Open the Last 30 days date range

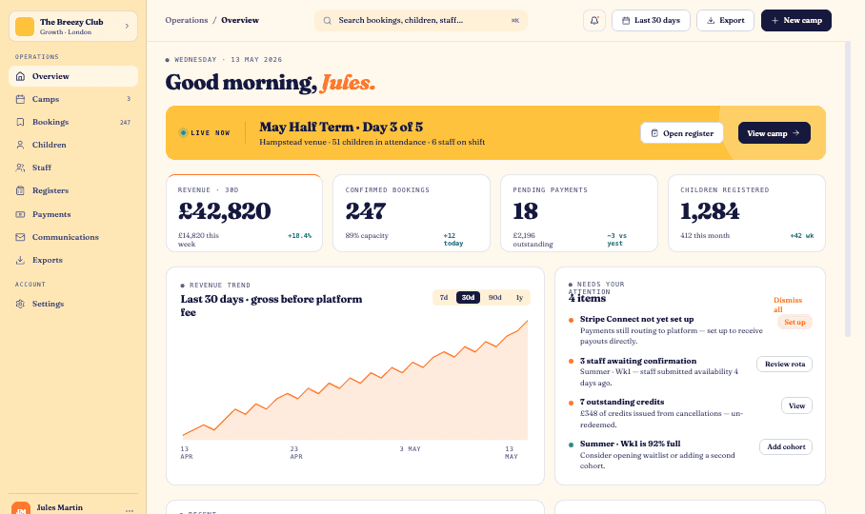coord(651,20)
